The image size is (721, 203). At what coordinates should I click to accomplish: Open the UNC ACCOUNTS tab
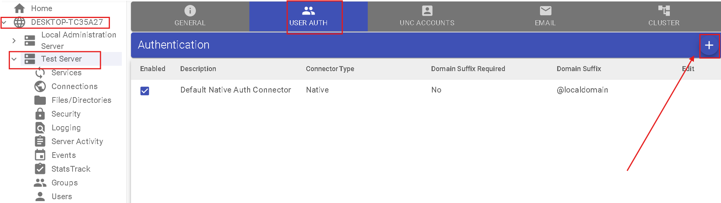coord(427,16)
